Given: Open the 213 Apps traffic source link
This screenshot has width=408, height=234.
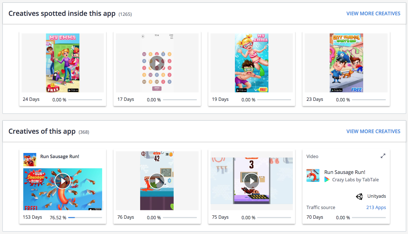Looking at the screenshot, I should click(376, 207).
